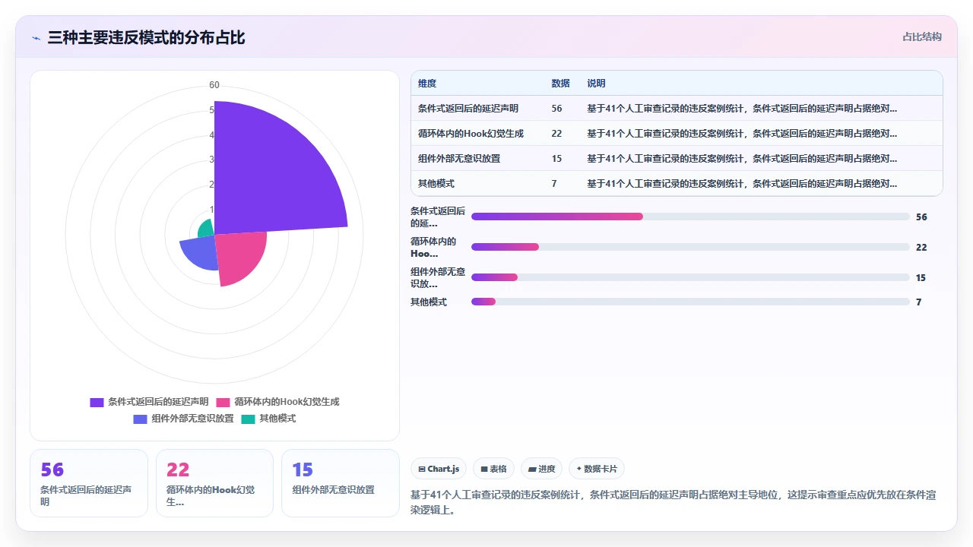This screenshot has height=547, width=973.
Task: Click the 表格 chip
Action: 493,469
